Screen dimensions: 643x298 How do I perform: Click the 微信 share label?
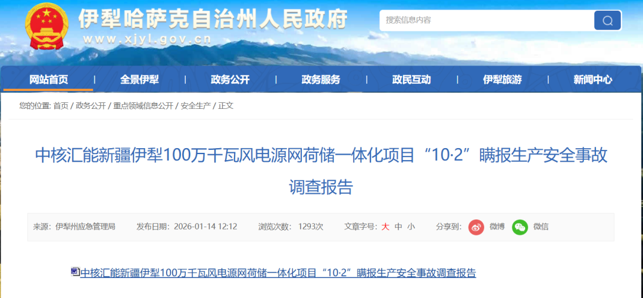click(541, 227)
